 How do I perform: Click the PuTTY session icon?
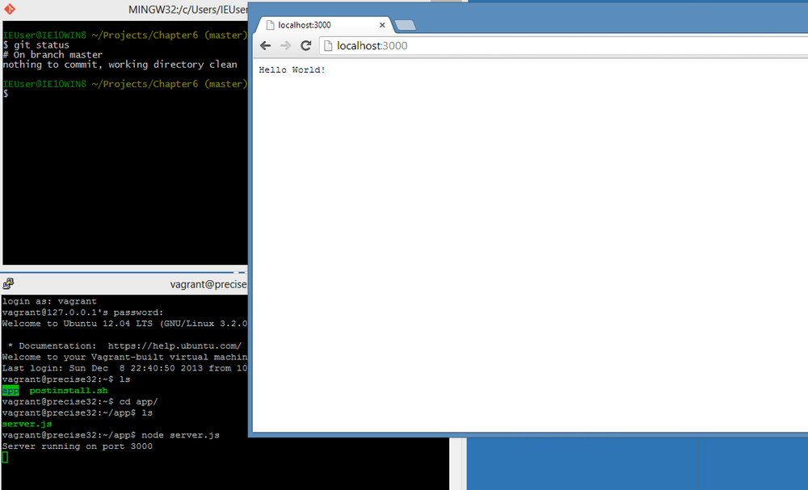[x=8, y=283]
